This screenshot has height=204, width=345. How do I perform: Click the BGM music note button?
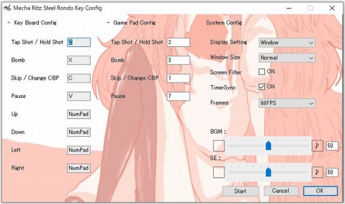[317, 145]
